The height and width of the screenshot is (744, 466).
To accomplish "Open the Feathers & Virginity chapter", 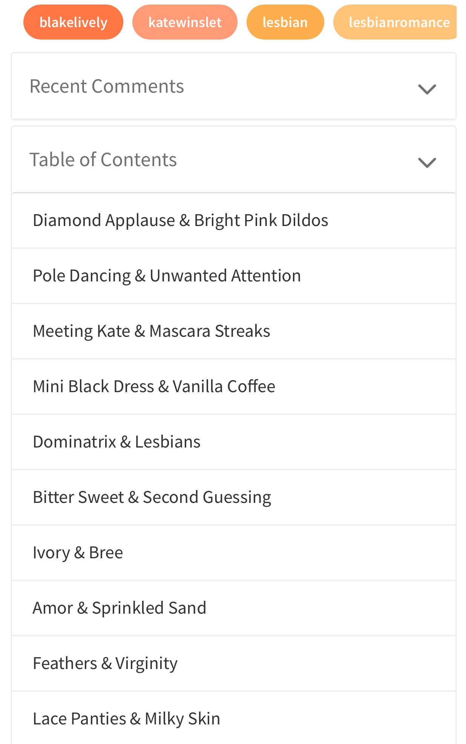I will pyautogui.click(x=234, y=663).
